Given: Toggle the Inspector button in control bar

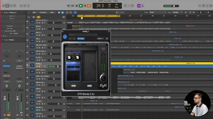Looking at the screenshot, I should 7,6.
